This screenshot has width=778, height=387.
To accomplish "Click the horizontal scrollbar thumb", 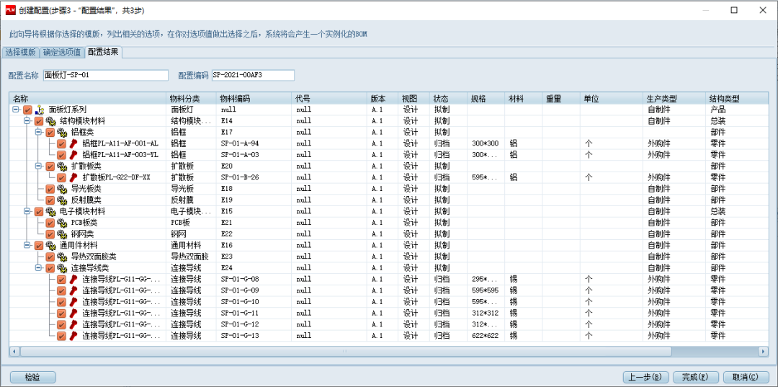I will coord(346,351).
